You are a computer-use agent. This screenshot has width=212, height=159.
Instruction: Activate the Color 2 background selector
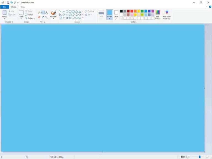coord(116,14)
